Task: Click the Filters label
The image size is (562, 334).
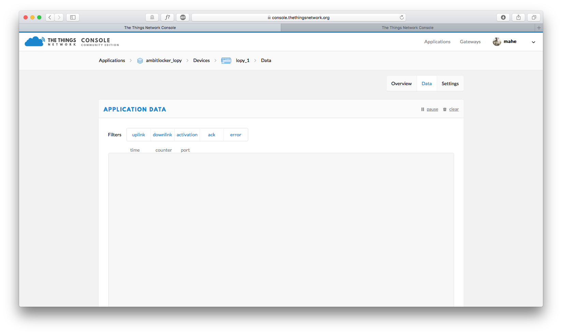Action: (115, 135)
